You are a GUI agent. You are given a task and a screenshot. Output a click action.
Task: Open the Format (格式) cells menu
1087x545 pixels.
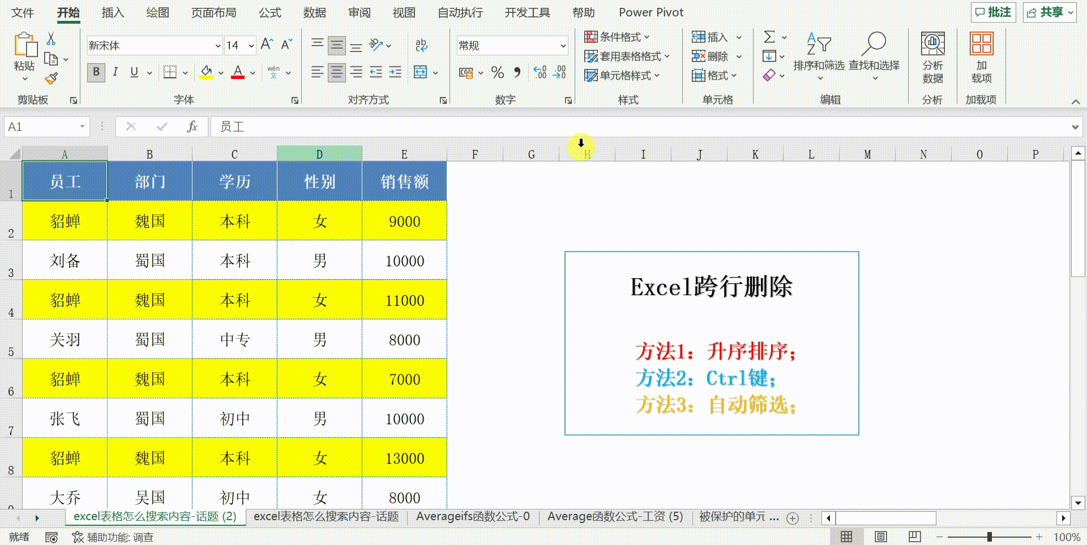[x=714, y=75]
